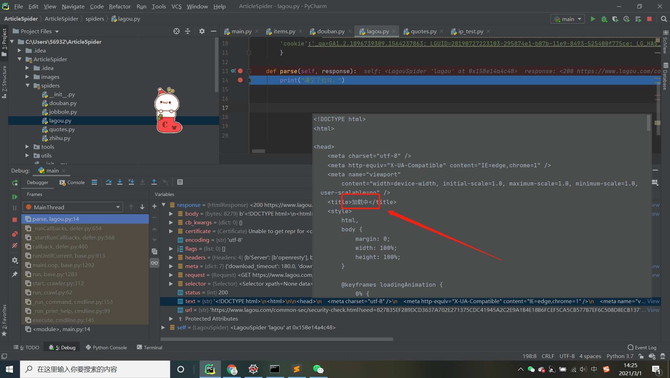The height and width of the screenshot is (378, 670).
Task: Expand the headers variable
Action: [171, 257]
